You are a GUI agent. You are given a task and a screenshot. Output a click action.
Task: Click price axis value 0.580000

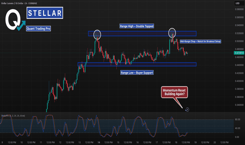239,9
